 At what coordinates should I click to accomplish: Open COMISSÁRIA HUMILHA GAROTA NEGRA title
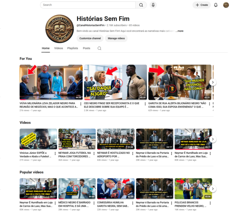[113, 204]
